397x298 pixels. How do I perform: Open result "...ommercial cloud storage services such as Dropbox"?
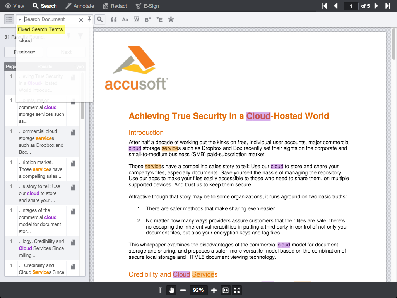click(42, 142)
